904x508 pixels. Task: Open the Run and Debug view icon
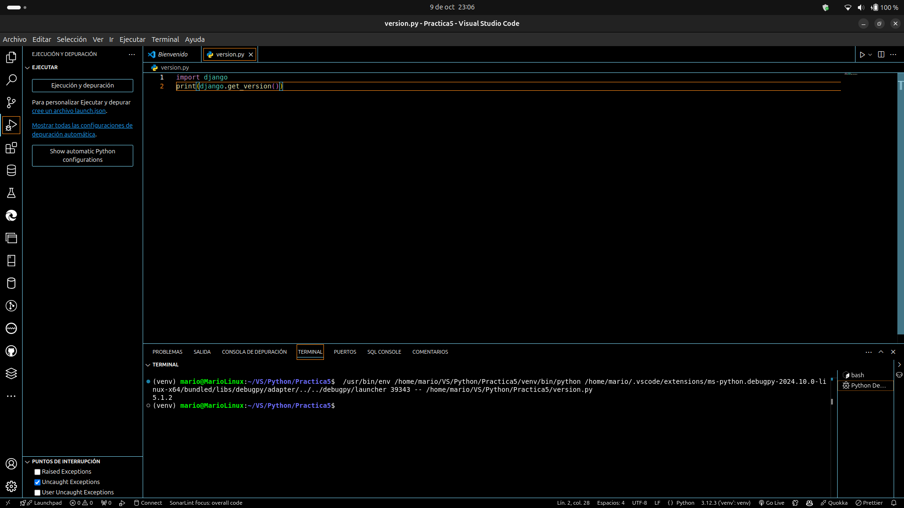pyautogui.click(x=11, y=125)
